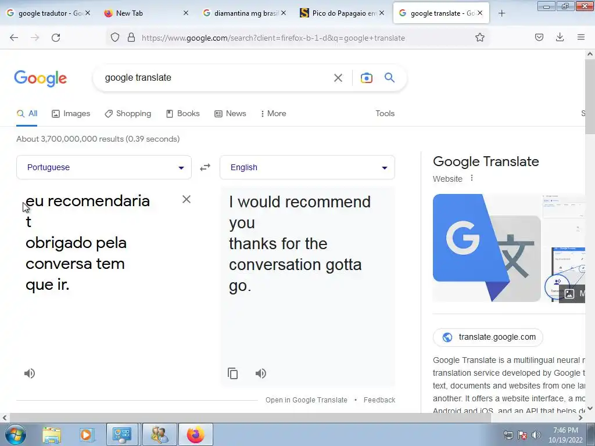Image resolution: width=595 pixels, height=446 pixels.
Task: Copy the English translation
Action: [x=232, y=373]
